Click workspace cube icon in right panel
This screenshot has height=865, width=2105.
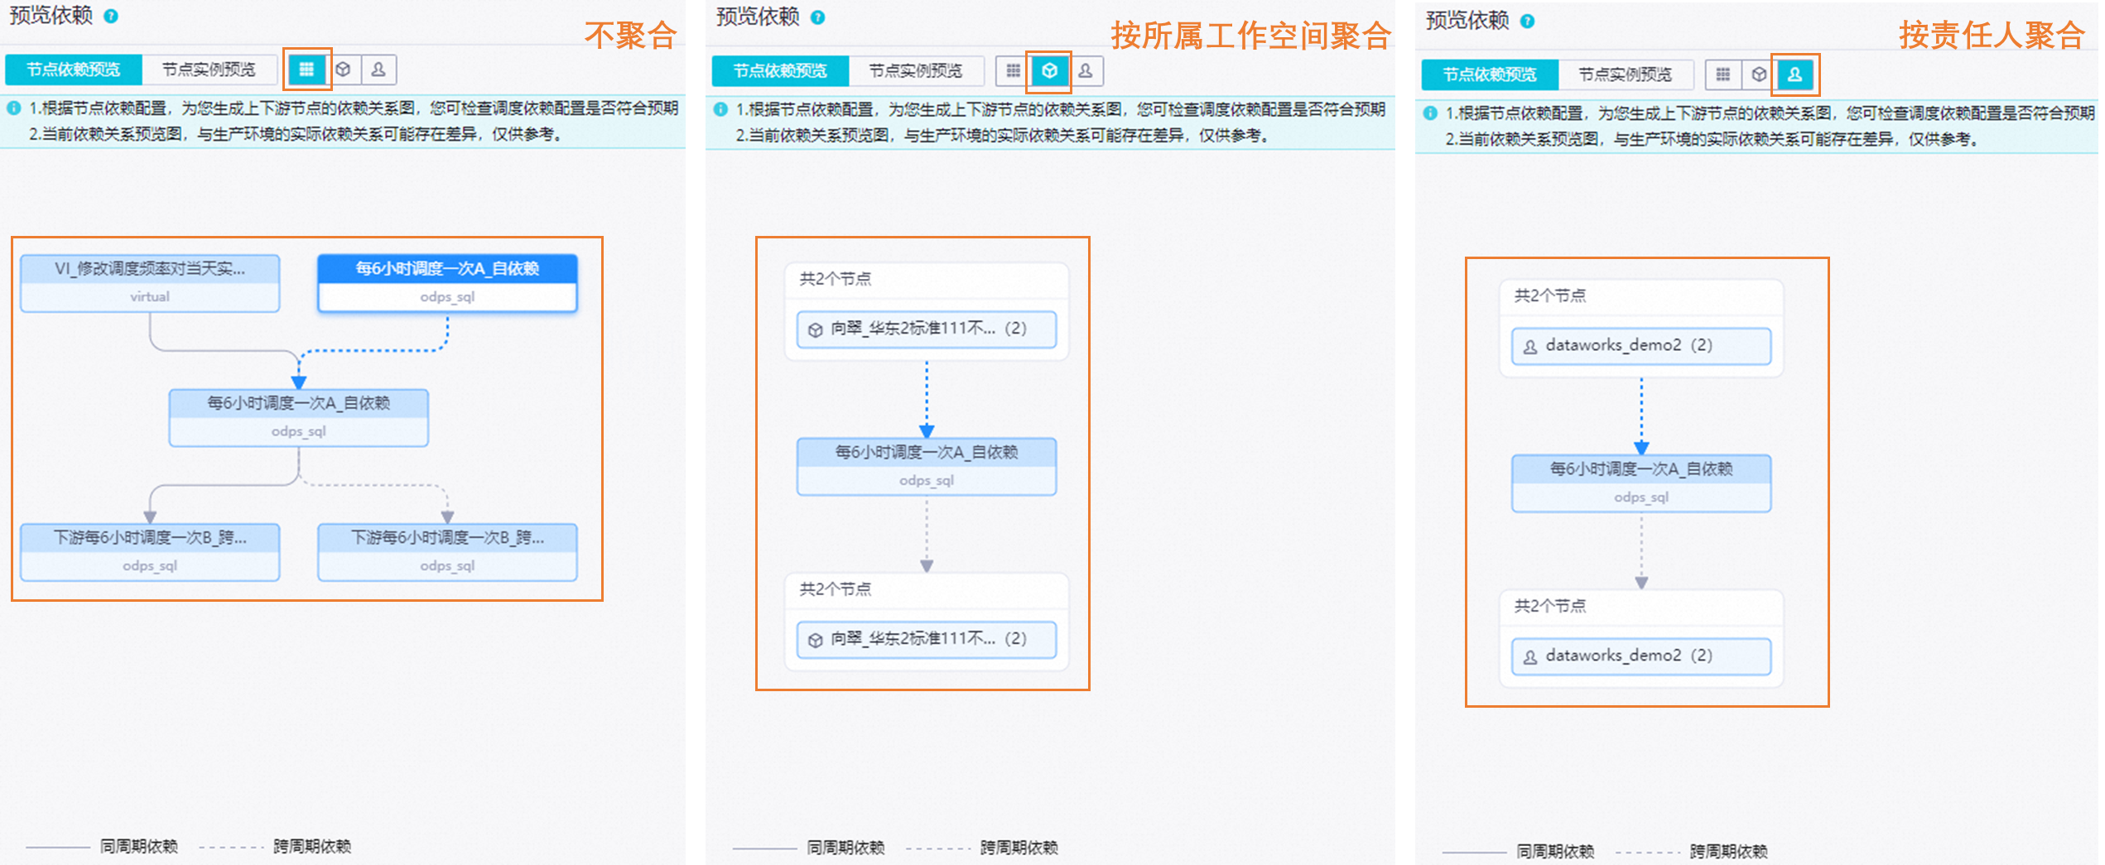[1758, 74]
